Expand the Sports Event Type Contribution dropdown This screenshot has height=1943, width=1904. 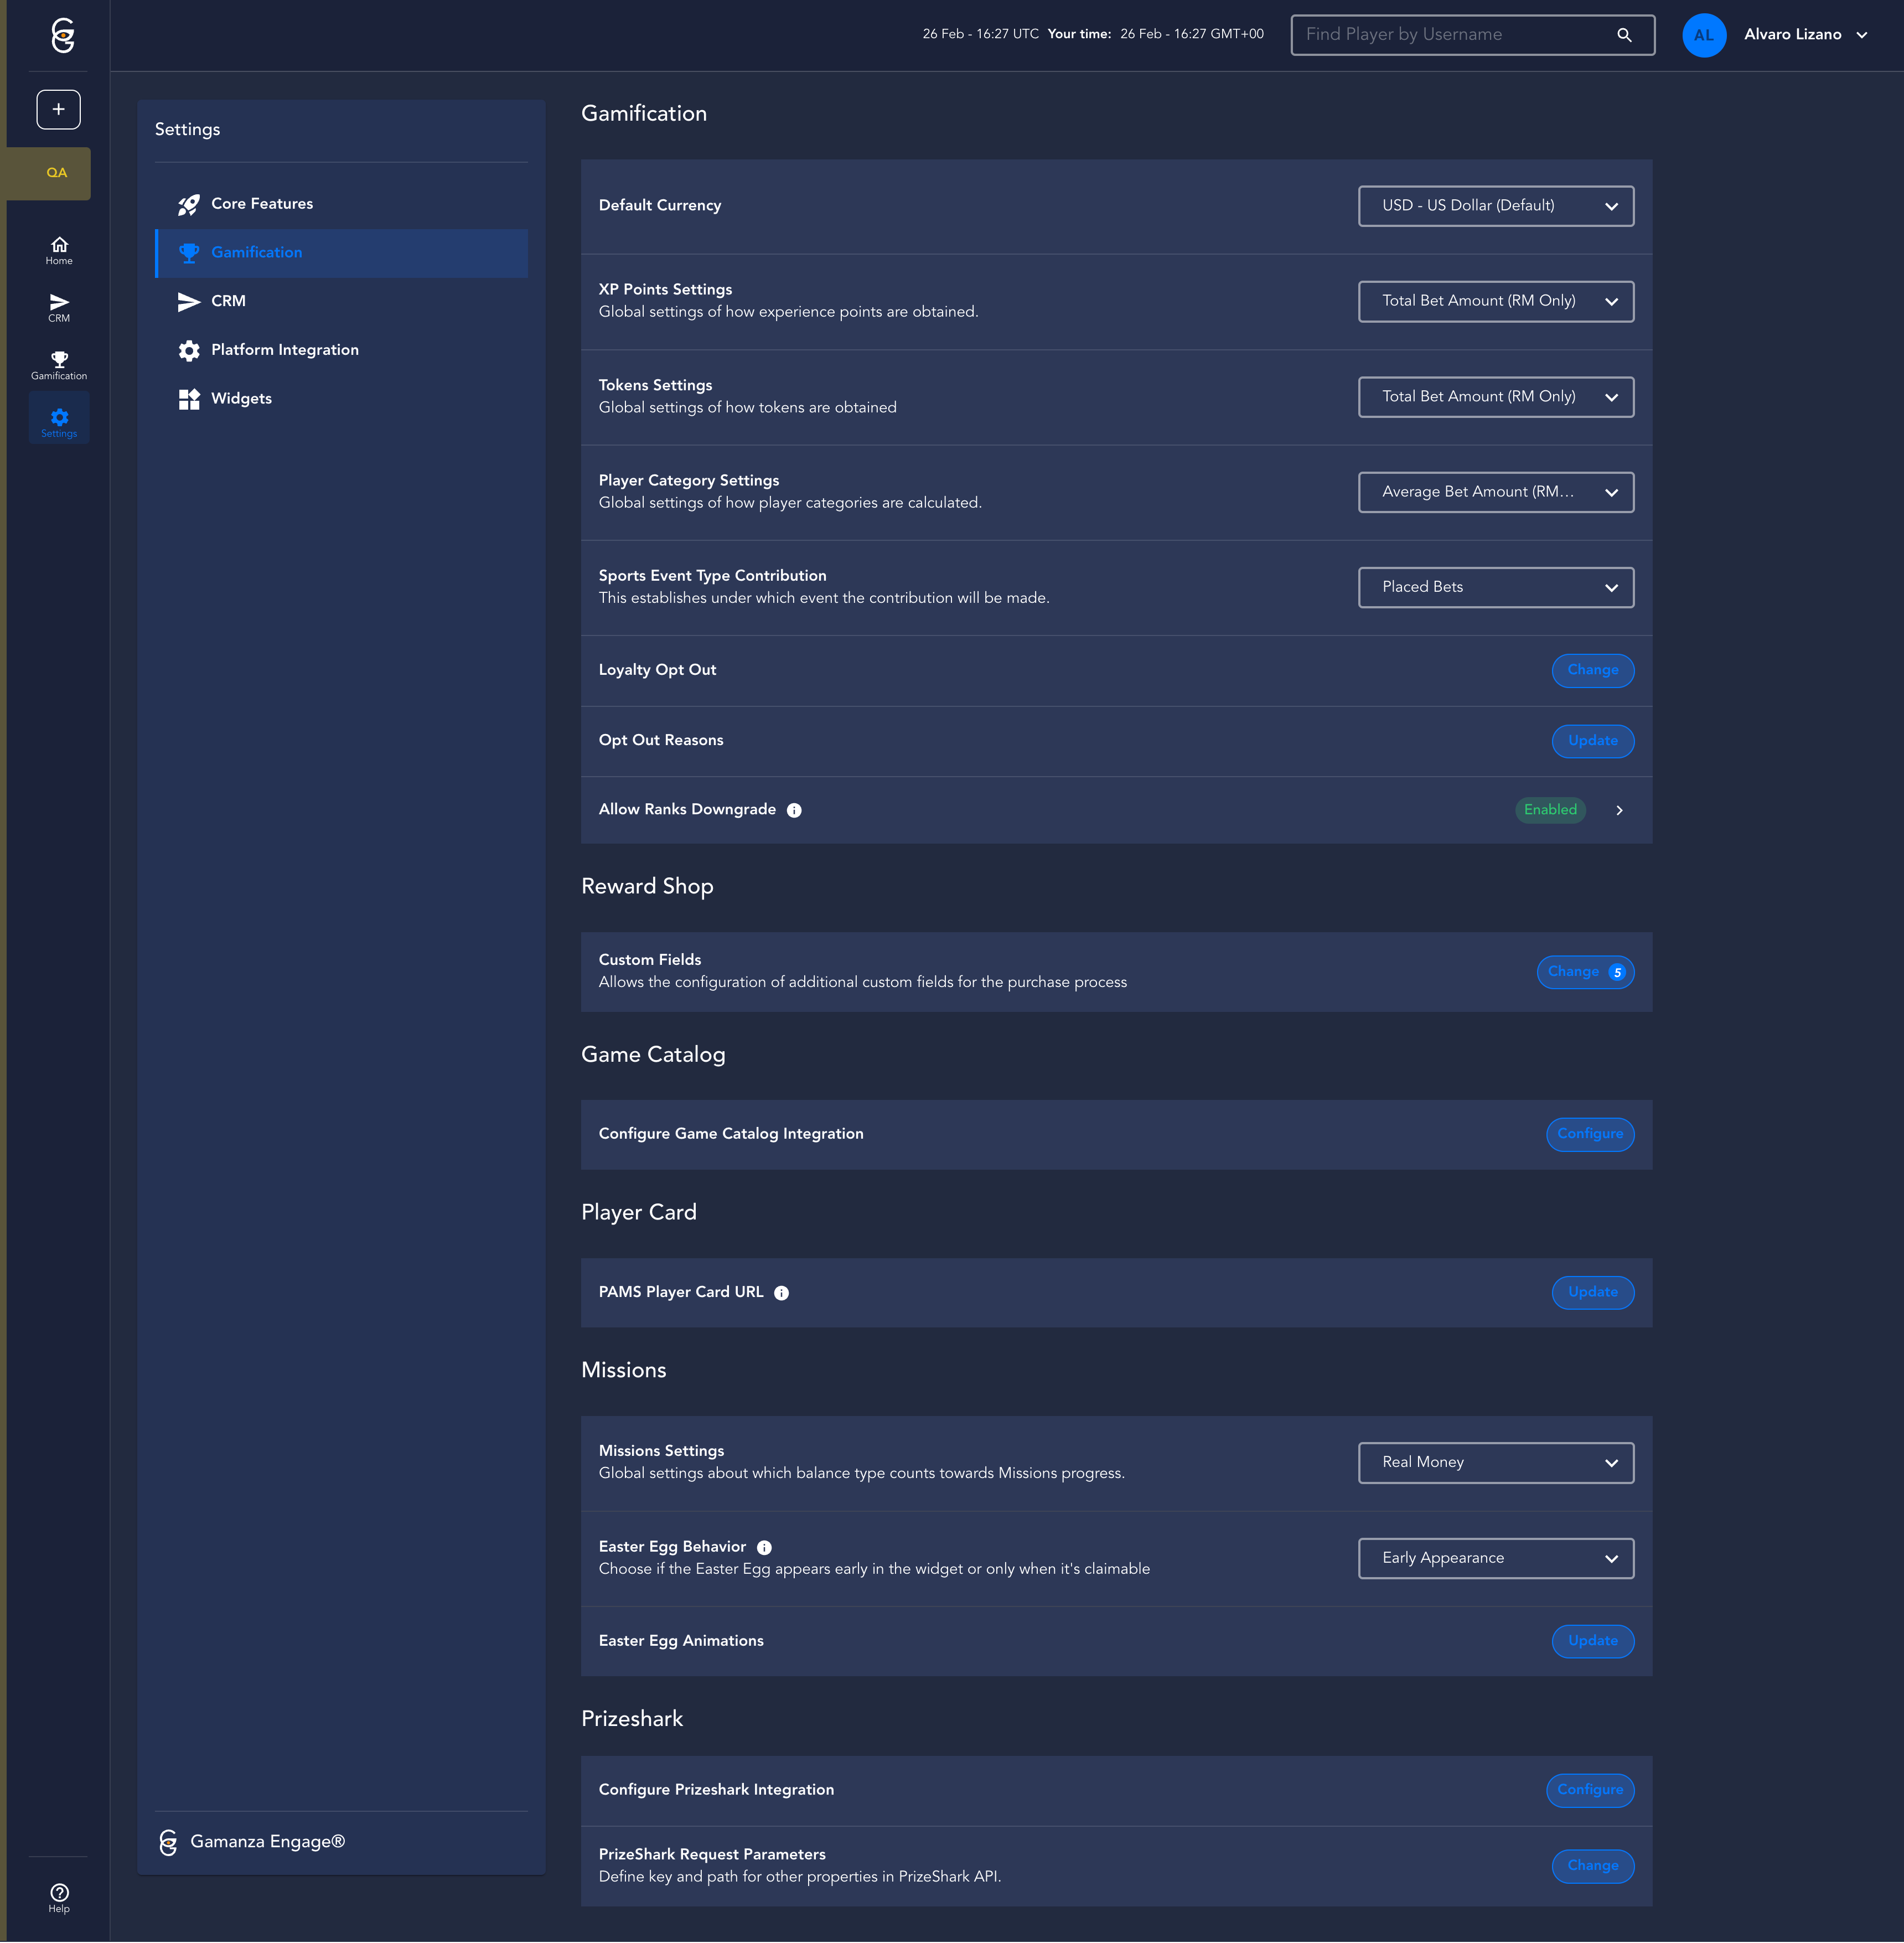coord(1495,588)
